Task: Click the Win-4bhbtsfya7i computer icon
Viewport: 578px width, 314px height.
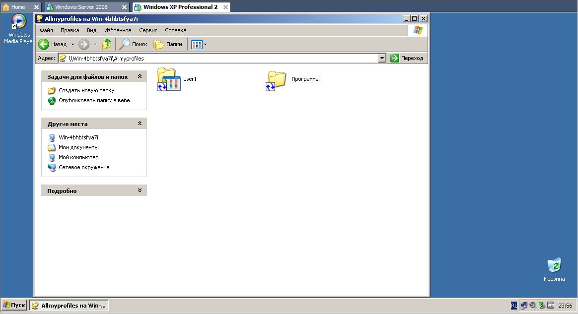Action: 52,138
